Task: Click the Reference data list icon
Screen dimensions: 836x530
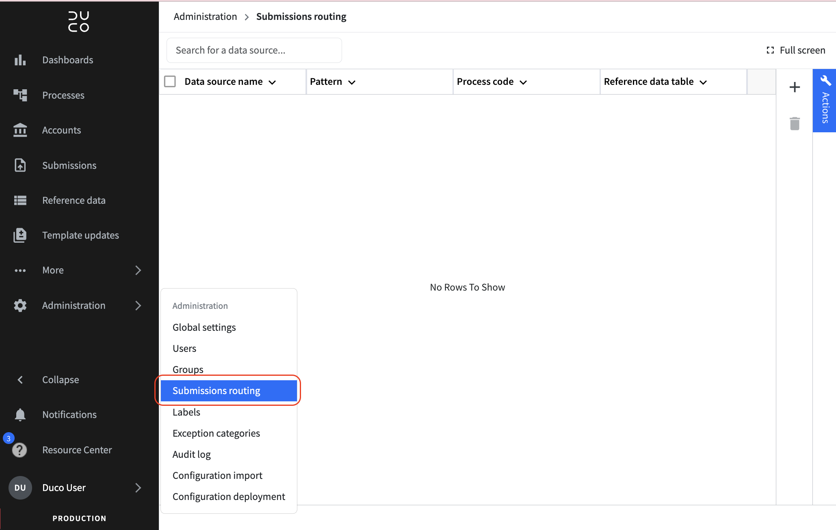Action: click(x=20, y=200)
